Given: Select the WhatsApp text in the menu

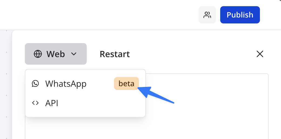Looking at the screenshot, I should point(66,84).
